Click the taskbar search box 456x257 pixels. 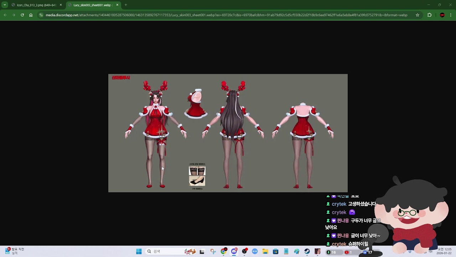pos(171,252)
